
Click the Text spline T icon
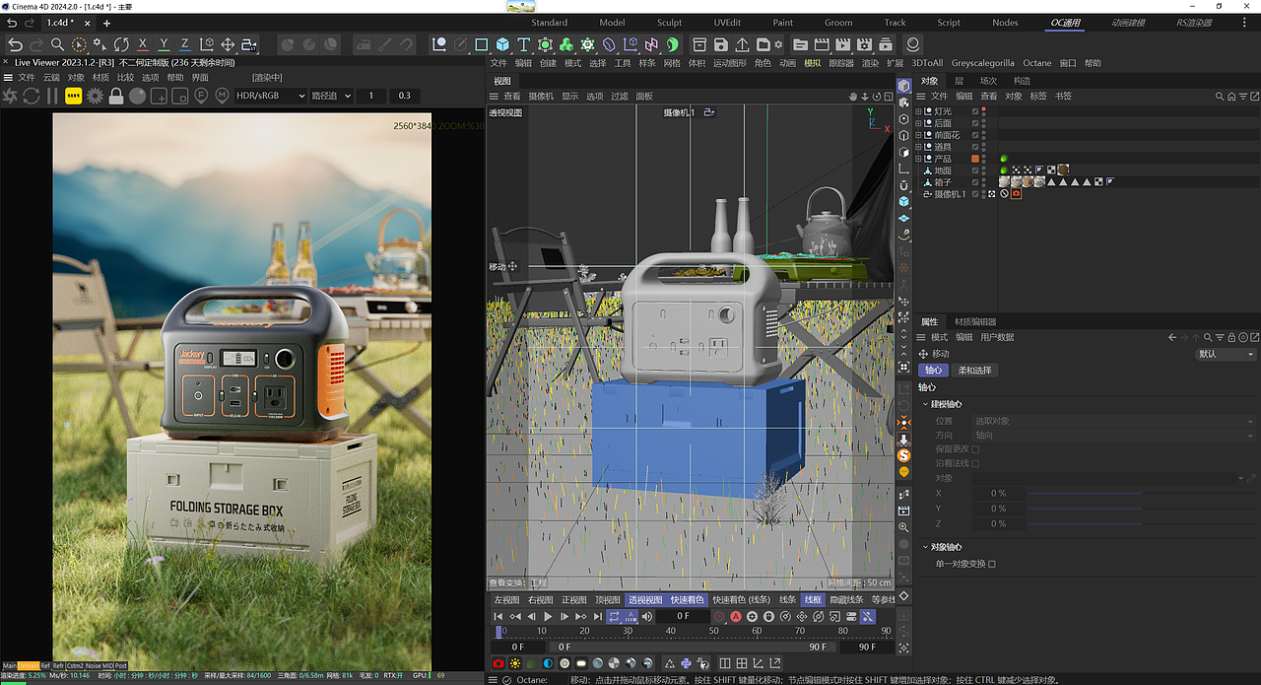click(524, 44)
